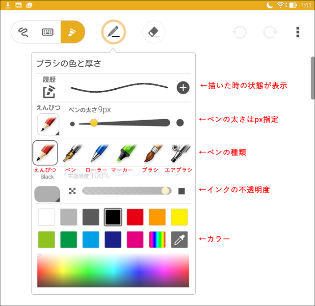Pick the orange color swatch
The height and width of the screenshot is (306, 315).
pos(157,217)
